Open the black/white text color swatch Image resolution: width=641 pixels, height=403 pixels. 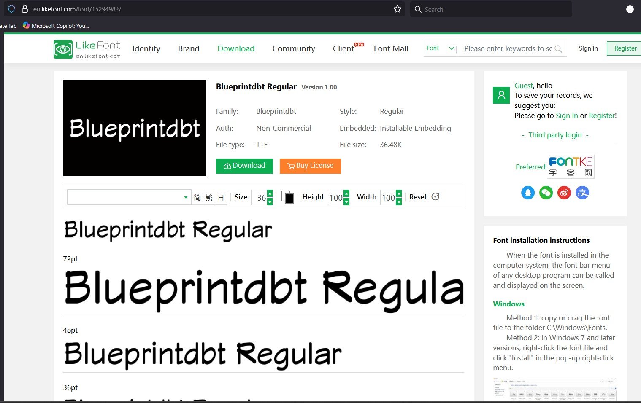point(288,197)
